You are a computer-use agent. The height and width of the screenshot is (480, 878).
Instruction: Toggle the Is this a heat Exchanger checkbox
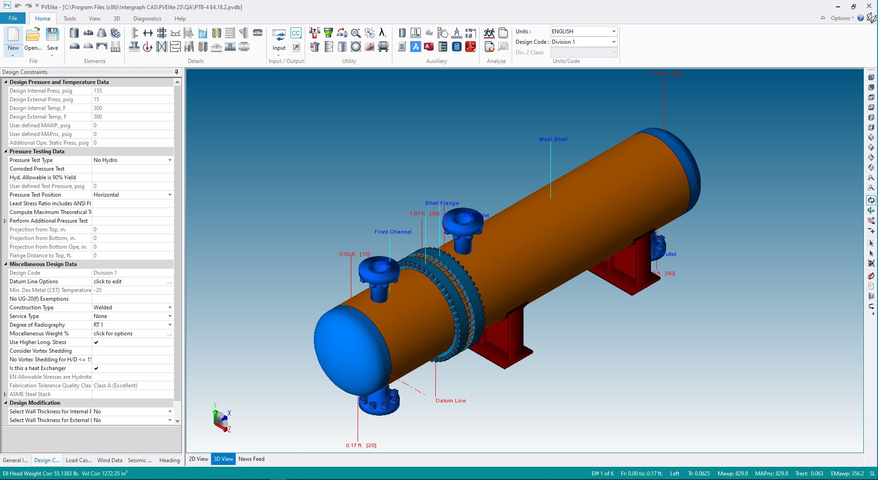pos(96,368)
